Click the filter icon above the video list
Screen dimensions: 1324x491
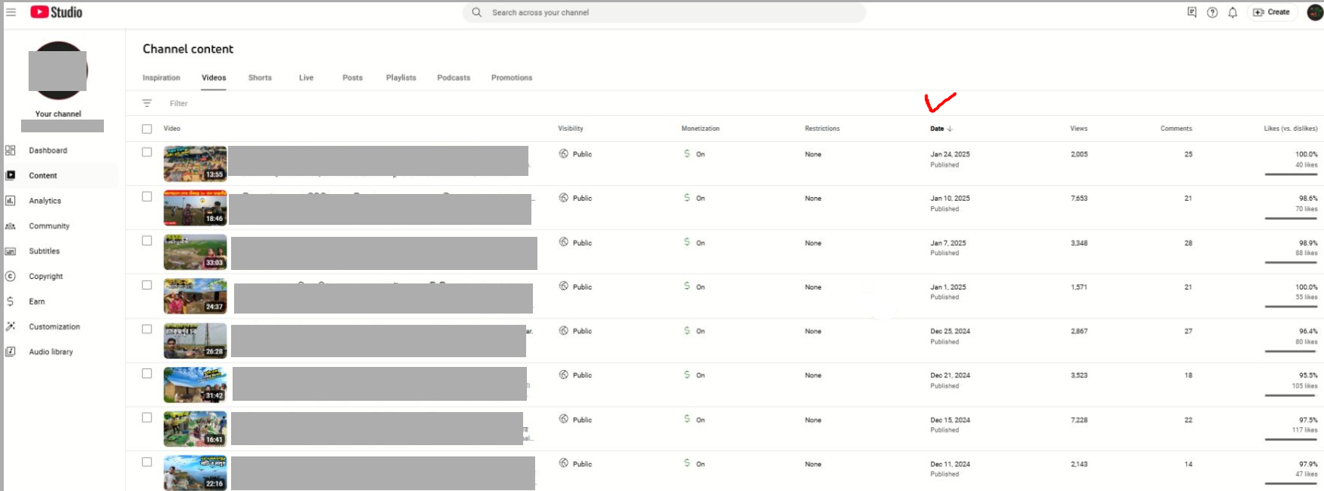coord(147,103)
